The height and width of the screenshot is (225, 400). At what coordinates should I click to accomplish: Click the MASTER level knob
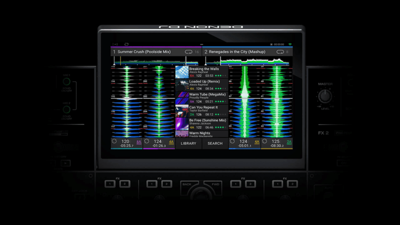click(325, 96)
